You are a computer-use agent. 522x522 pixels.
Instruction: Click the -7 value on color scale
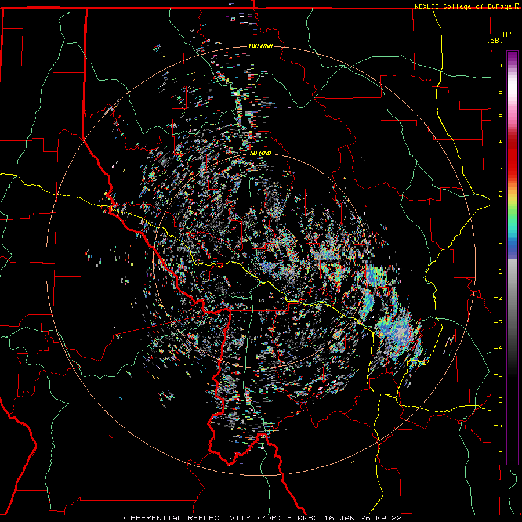(498, 426)
